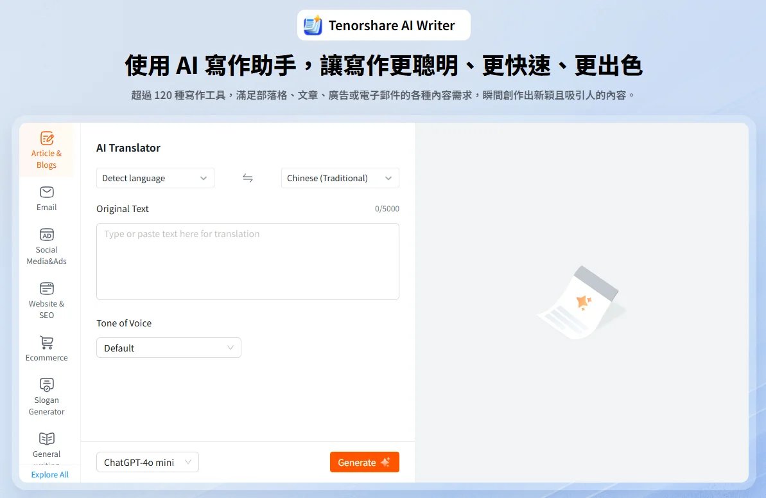Open the Ecommerce writing tools
Screen dimensions: 766x498
[46, 348]
